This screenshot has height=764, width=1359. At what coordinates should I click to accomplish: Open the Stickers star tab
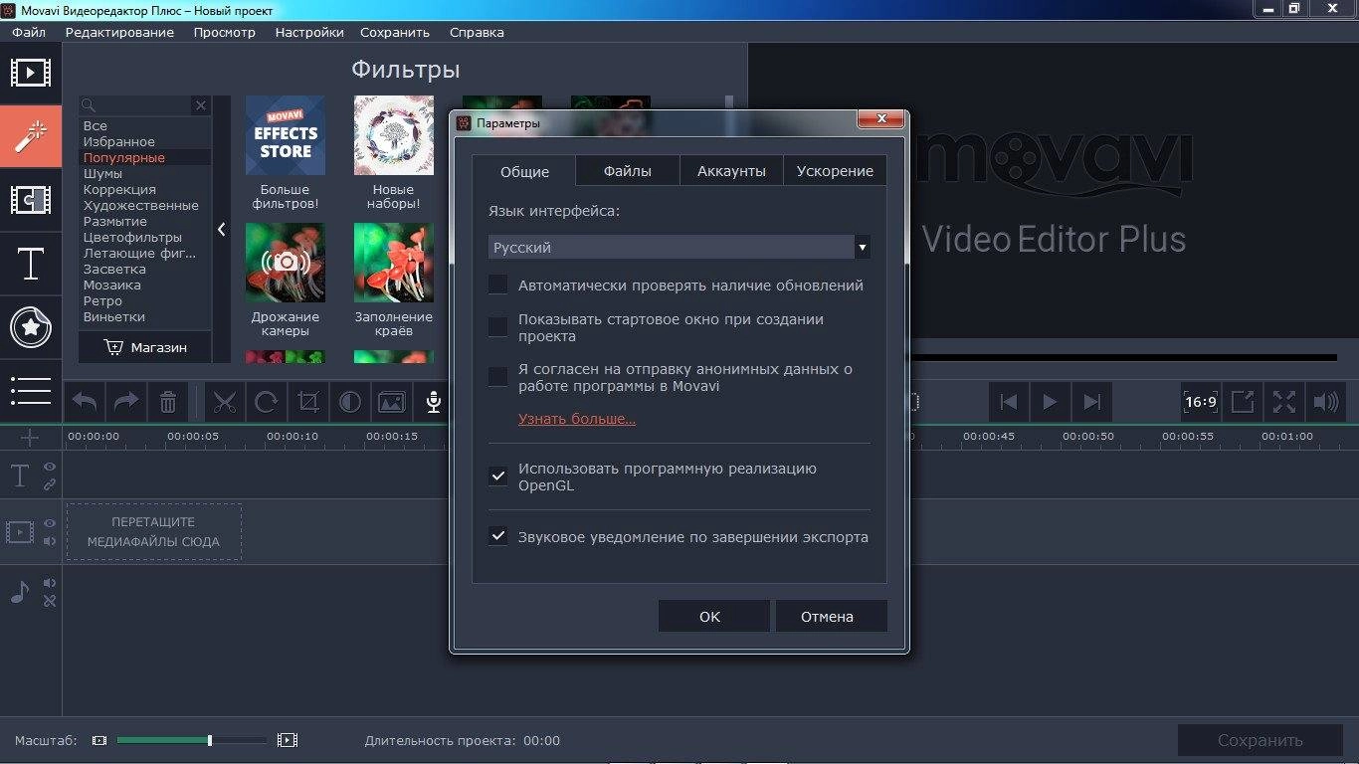(31, 327)
